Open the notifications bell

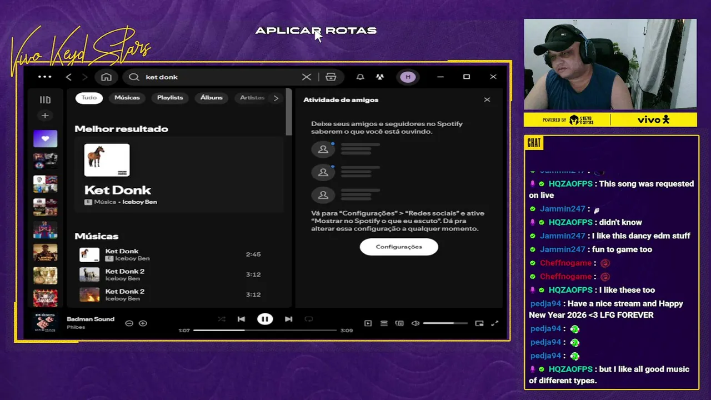pyautogui.click(x=360, y=77)
